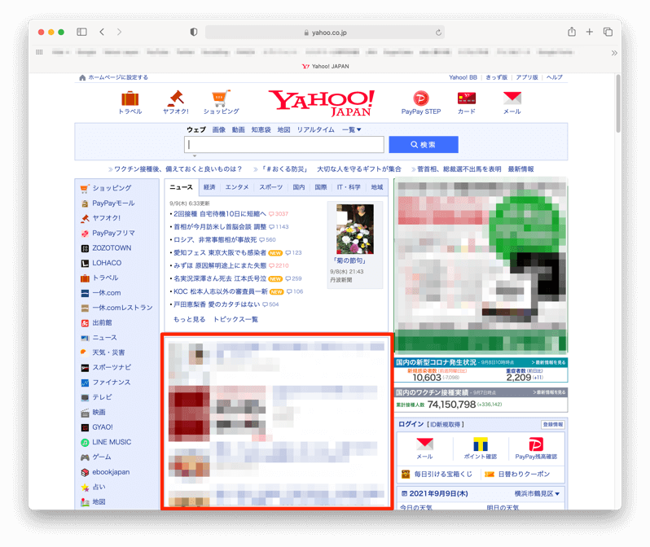Click 登録情報 button in login box

click(x=553, y=424)
